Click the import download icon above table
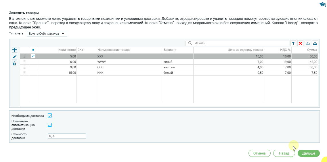 (x=308, y=43)
